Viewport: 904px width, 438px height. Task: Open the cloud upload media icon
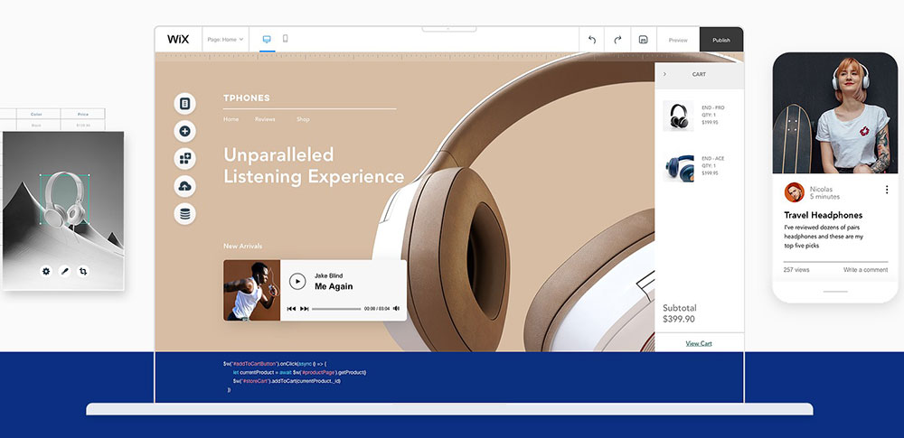185,186
